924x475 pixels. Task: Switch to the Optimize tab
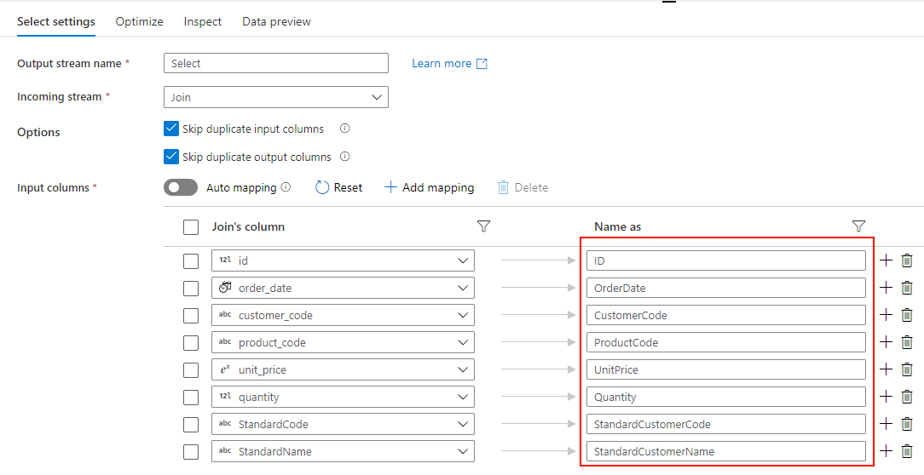coord(139,21)
